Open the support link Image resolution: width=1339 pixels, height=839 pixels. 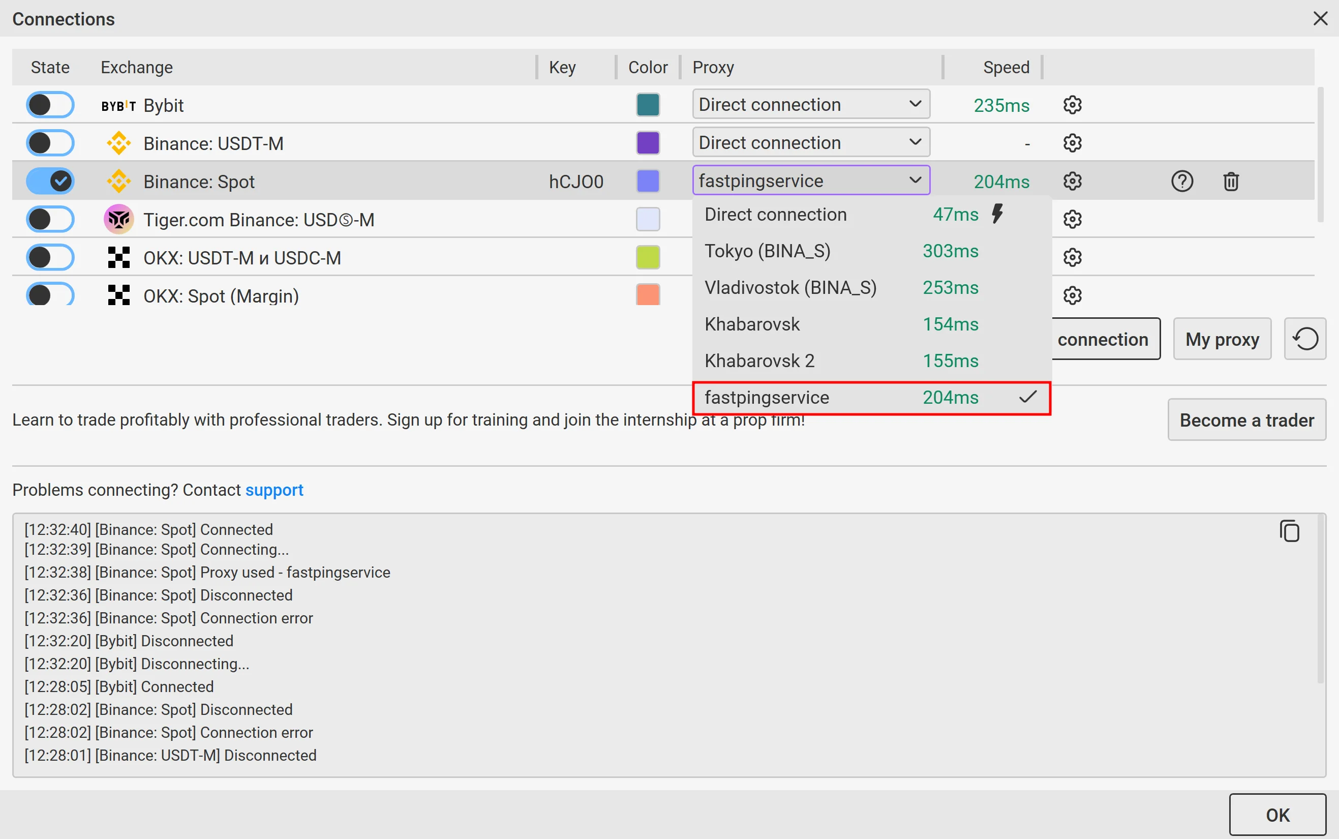[x=274, y=490]
